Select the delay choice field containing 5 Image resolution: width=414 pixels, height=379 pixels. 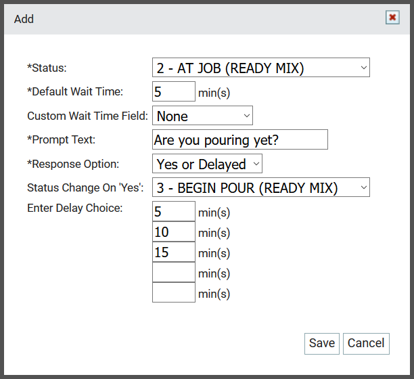(174, 211)
